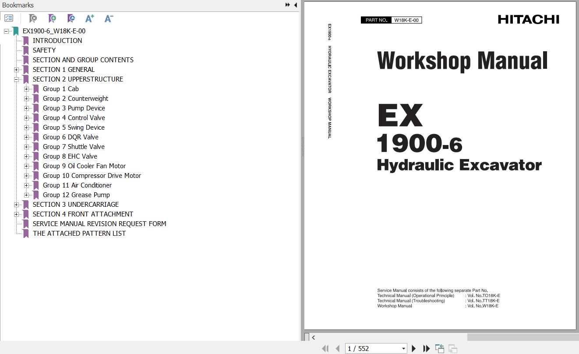Select the SECTION 2 UPPERSTRUCTURE bookmark
This screenshot has height=354, width=579.
(x=78, y=79)
